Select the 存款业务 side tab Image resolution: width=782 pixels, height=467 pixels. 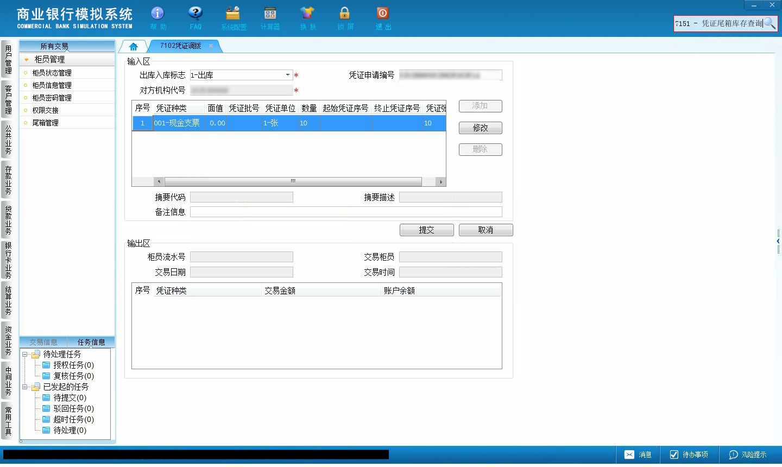[8, 180]
